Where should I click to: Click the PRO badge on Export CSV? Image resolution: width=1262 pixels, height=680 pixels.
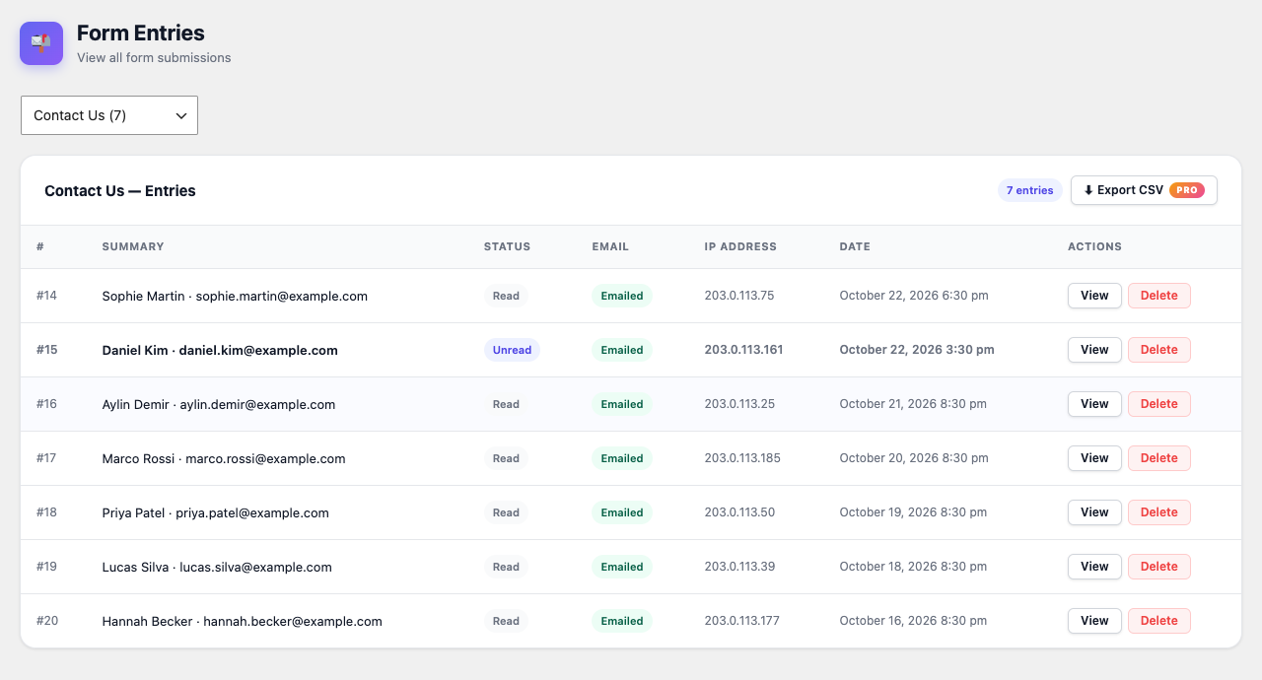[x=1187, y=190]
